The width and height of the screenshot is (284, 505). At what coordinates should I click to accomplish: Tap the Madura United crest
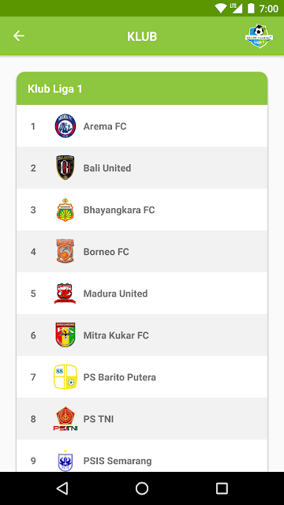[x=65, y=294]
